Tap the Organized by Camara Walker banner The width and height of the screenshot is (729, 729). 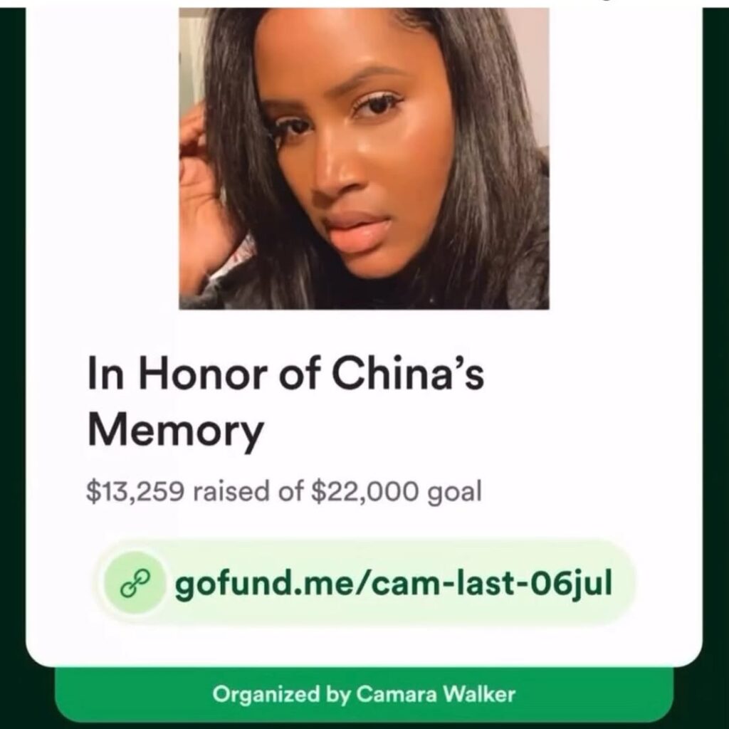point(364,695)
